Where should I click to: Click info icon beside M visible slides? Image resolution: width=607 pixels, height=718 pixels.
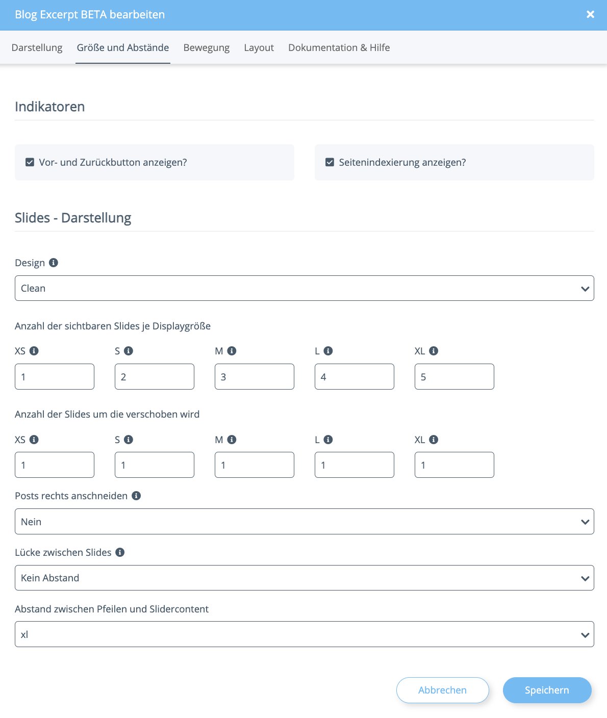[232, 351]
